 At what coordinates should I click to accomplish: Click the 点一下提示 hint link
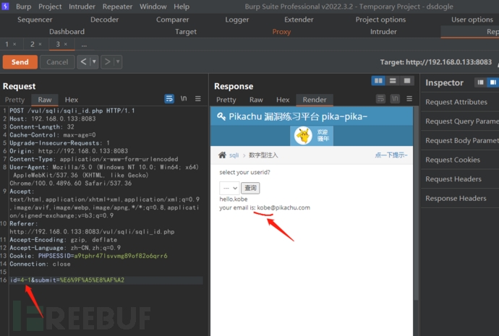point(391,155)
